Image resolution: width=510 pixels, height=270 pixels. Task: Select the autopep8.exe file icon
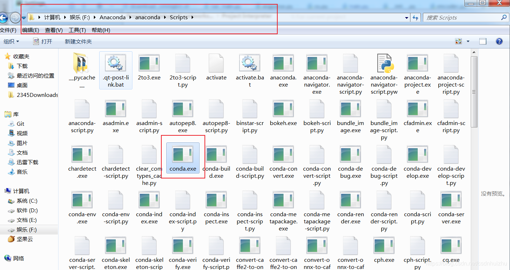tap(183, 109)
